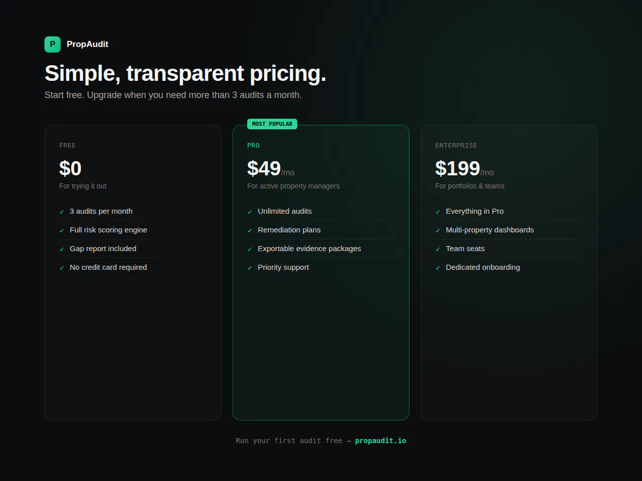642x481 pixels.
Task: Click 'For portfolios & teams' subtitle
Action: [x=470, y=186]
